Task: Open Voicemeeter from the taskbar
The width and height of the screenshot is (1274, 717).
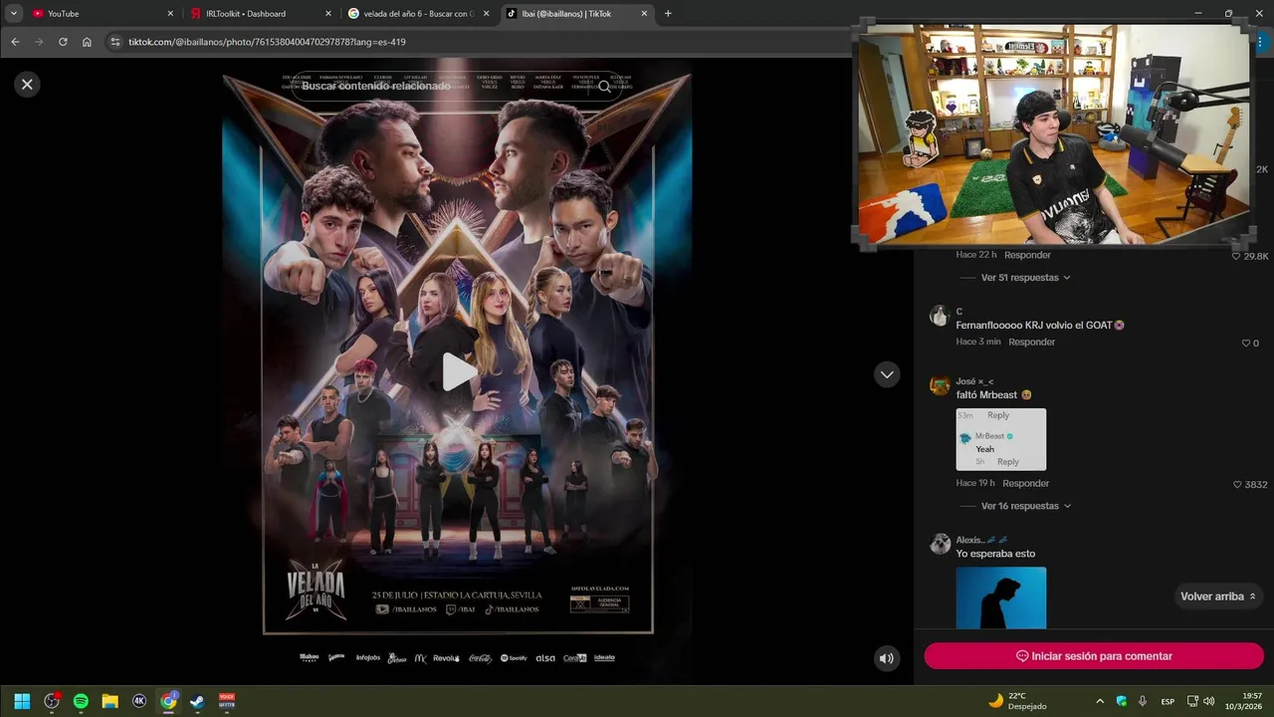Action: point(227,701)
